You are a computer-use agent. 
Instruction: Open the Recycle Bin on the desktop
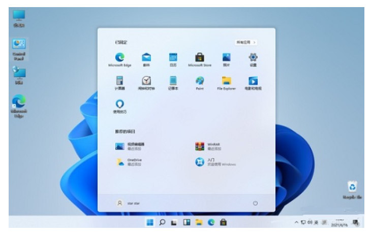352,187
